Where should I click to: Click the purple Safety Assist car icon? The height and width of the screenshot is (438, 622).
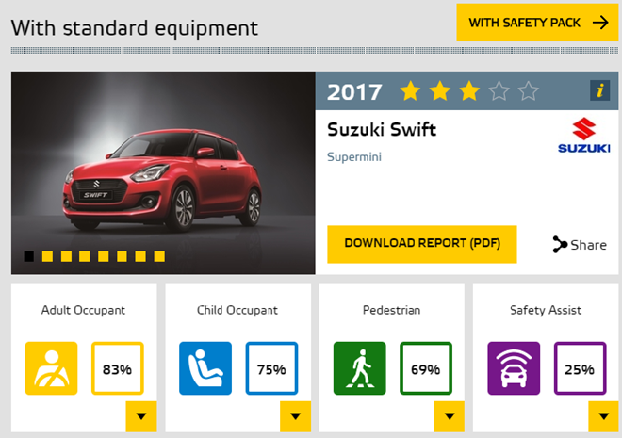point(514,368)
